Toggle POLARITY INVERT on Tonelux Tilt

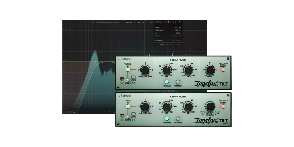tap(223, 70)
